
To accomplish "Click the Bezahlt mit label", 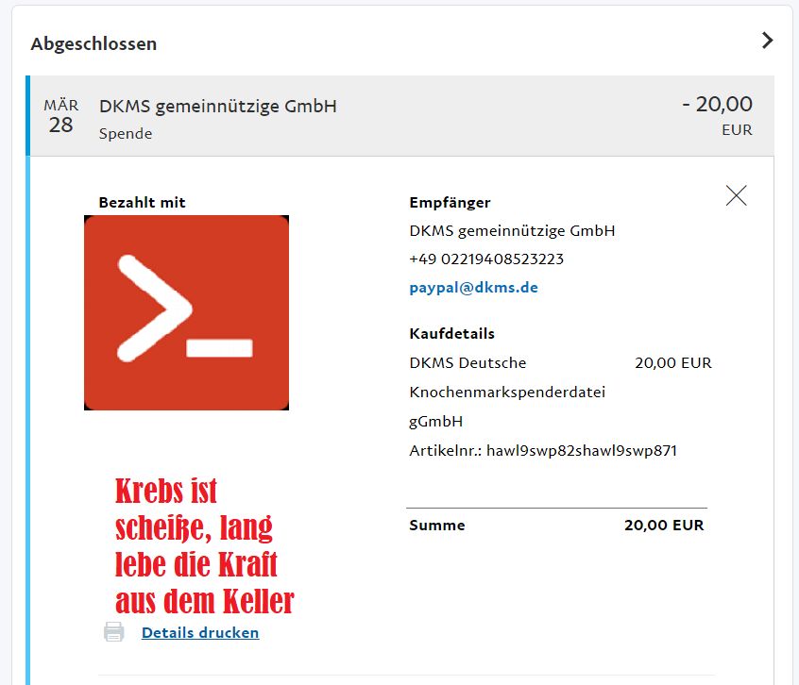I will [142, 203].
